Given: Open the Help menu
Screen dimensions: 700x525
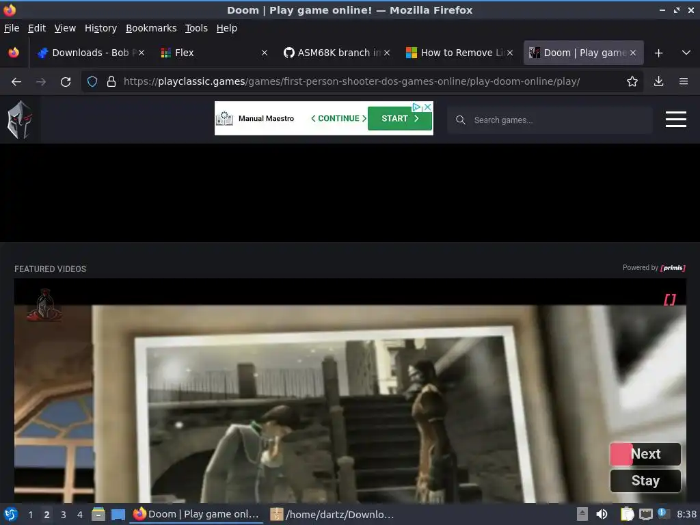Looking at the screenshot, I should pos(227,28).
